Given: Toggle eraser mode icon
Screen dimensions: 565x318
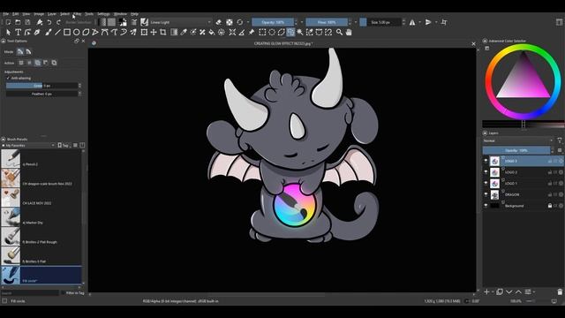Looking at the screenshot, I should pos(218,22).
